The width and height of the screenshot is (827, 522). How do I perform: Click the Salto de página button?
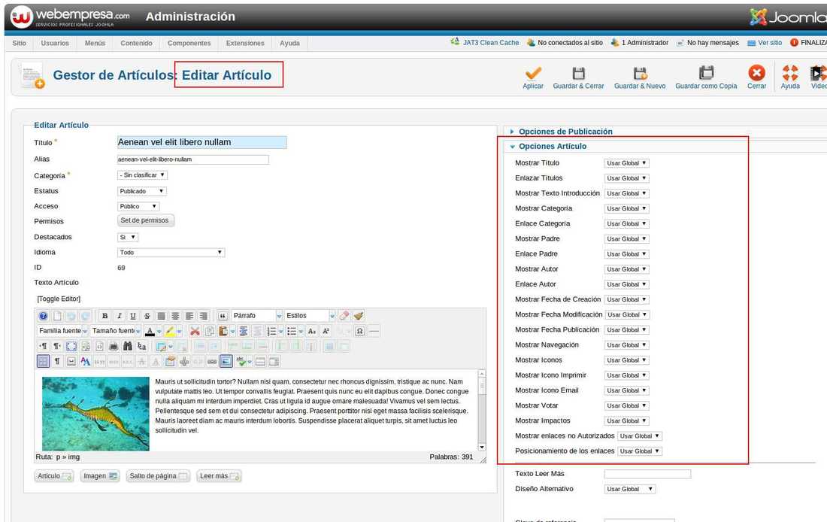pyautogui.click(x=158, y=476)
